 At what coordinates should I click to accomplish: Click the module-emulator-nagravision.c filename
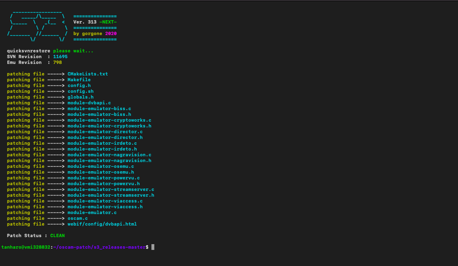pos(109,155)
